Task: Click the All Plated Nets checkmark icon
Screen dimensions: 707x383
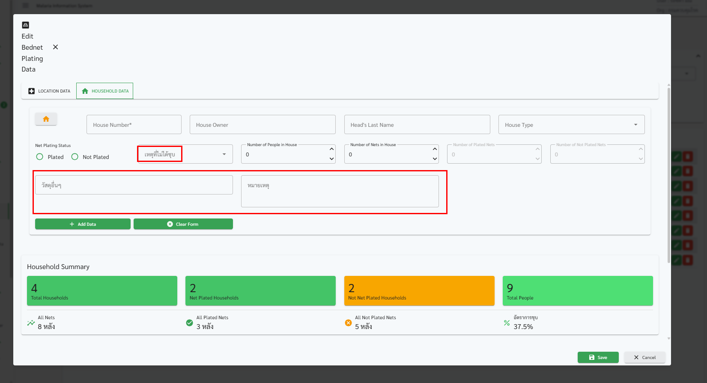Action: click(189, 323)
